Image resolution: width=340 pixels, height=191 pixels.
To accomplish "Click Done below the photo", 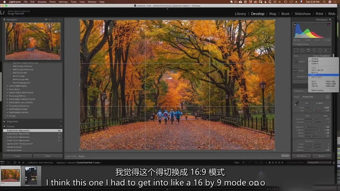I will [285, 156].
